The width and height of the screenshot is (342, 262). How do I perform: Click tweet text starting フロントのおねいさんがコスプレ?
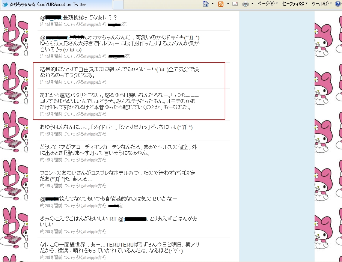coord(118,176)
